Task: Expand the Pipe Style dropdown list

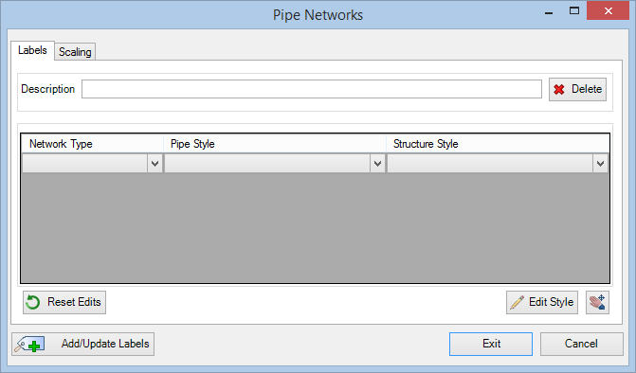Action: (x=377, y=164)
